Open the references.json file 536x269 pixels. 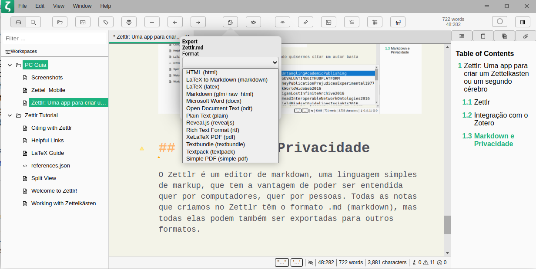(50, 166)
